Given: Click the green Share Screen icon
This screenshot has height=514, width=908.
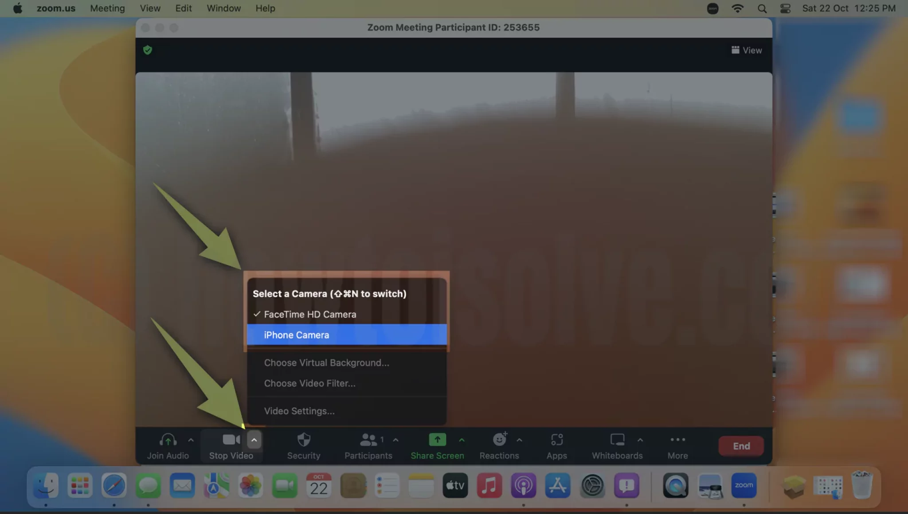Looking at the screenshot, I should coord(437,440).
